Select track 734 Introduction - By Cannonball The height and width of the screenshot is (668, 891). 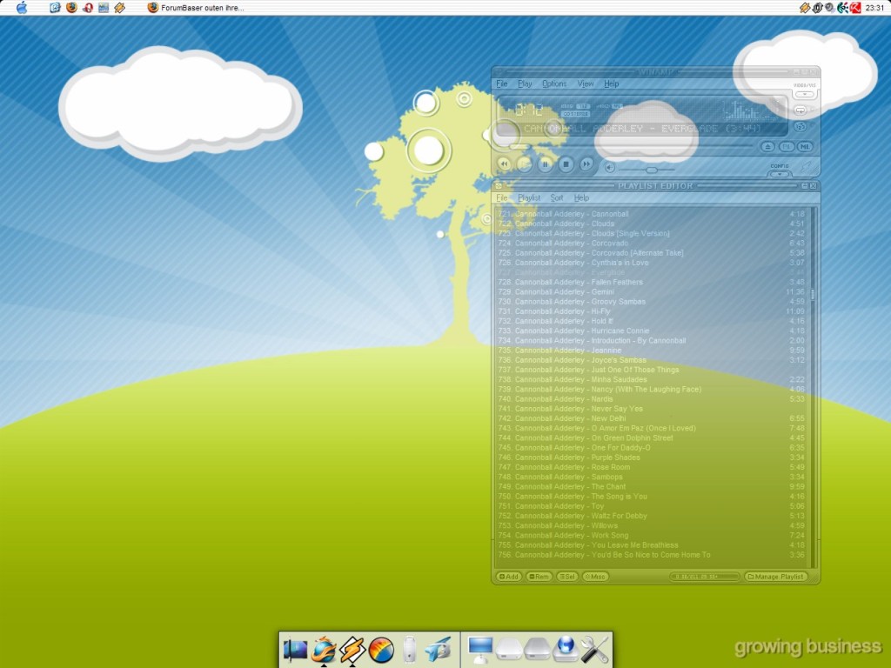652,341
